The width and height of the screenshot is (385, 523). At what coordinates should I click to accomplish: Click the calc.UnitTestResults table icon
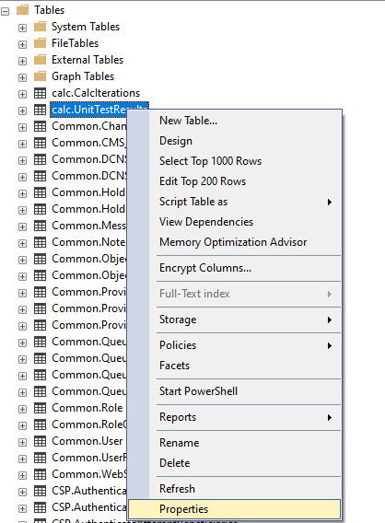(40, 110)
